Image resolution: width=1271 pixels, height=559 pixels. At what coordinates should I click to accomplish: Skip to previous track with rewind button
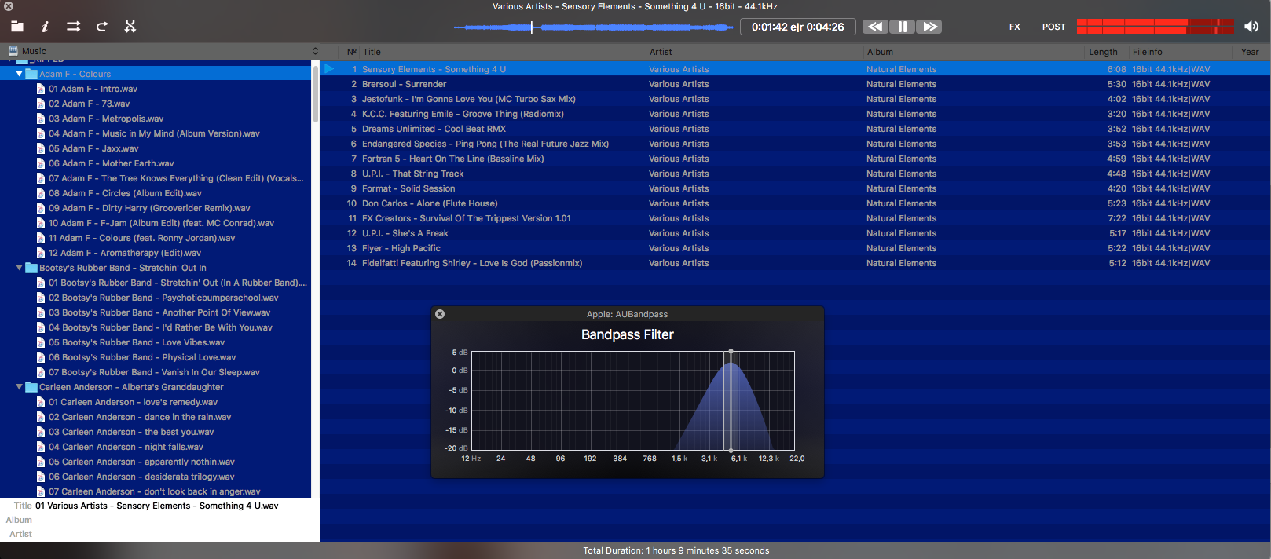(x=875, y=27)
